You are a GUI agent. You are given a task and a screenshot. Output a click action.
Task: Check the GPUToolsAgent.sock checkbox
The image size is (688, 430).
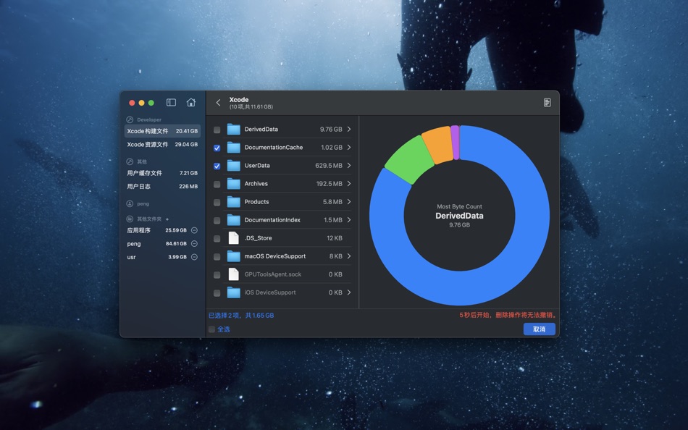[x=217, y=274]
